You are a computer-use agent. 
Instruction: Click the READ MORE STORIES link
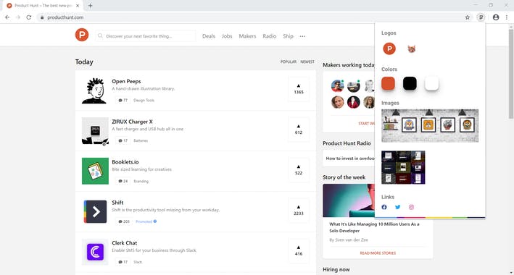click(x=378, y=253)
